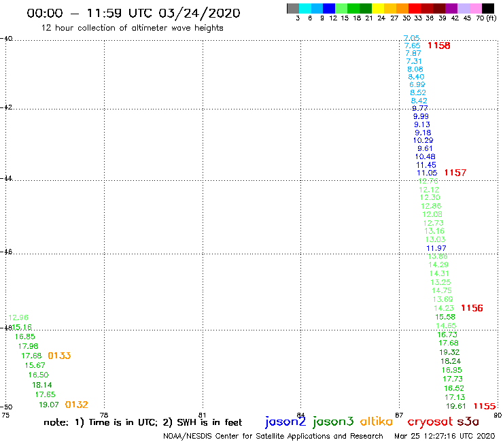503x442 pixels.
Task: Click the wave height value 17.73
Action: pyautogui.click(x=453, y=379)
